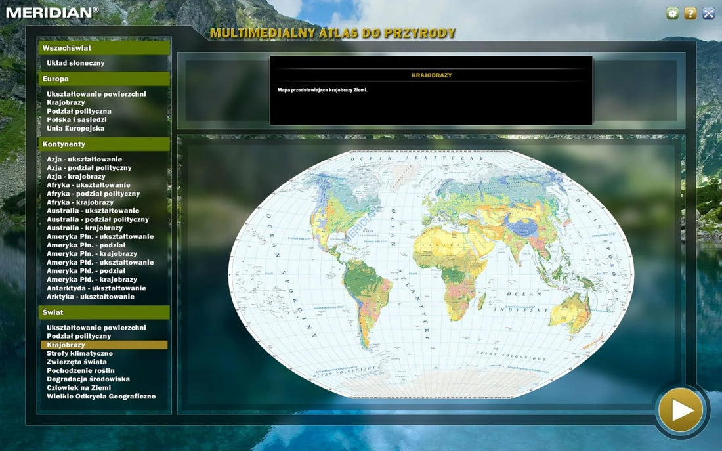Select the Kontynenty section header
722x451 pixels.
(104, 144)
